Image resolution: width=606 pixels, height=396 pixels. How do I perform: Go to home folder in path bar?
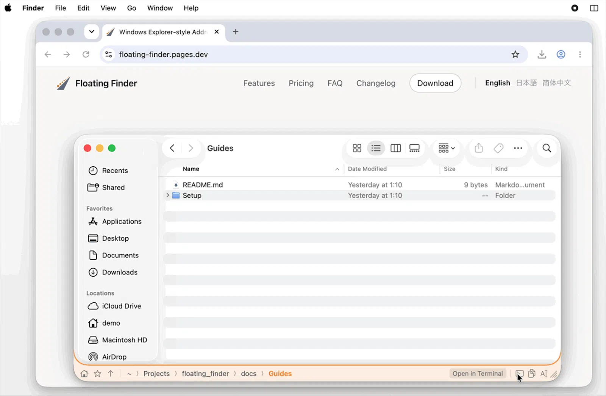[84, 374]
